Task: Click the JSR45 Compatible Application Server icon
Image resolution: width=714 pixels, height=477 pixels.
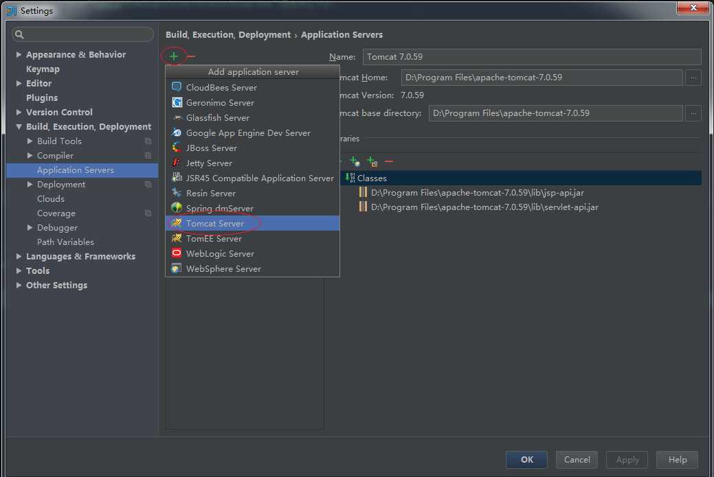Action: (x=177, y=178)
